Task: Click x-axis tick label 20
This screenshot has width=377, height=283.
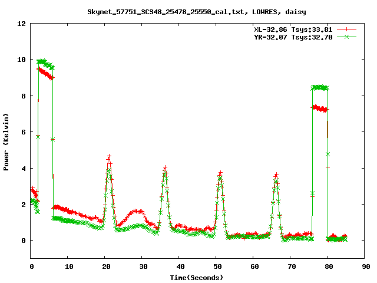Action: (106, 266)
